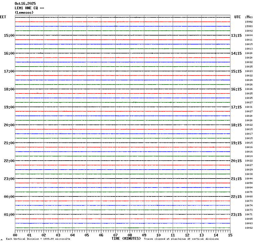The height and width of the screenshot is (243, 254).
Task: Click the LEM1 HNE CQ station label
Action: click(29, 8)
